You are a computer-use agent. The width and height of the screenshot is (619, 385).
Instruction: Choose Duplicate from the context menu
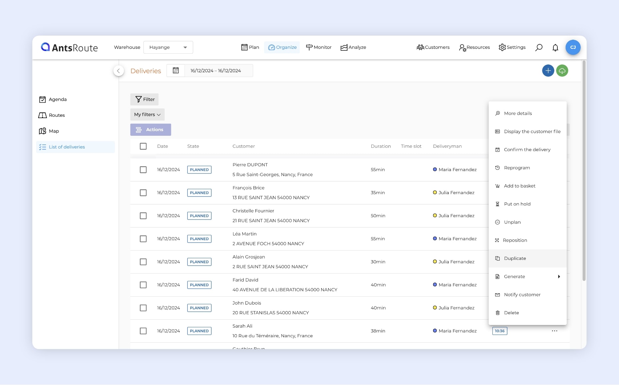click(515, 259)
